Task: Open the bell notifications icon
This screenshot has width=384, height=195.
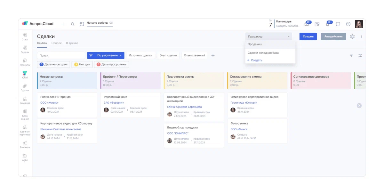Action: (327, 24)
